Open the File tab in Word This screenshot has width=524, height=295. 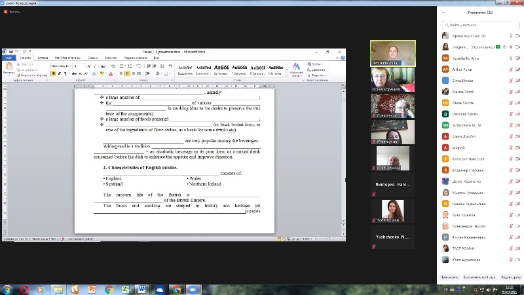tap(9, 58)
